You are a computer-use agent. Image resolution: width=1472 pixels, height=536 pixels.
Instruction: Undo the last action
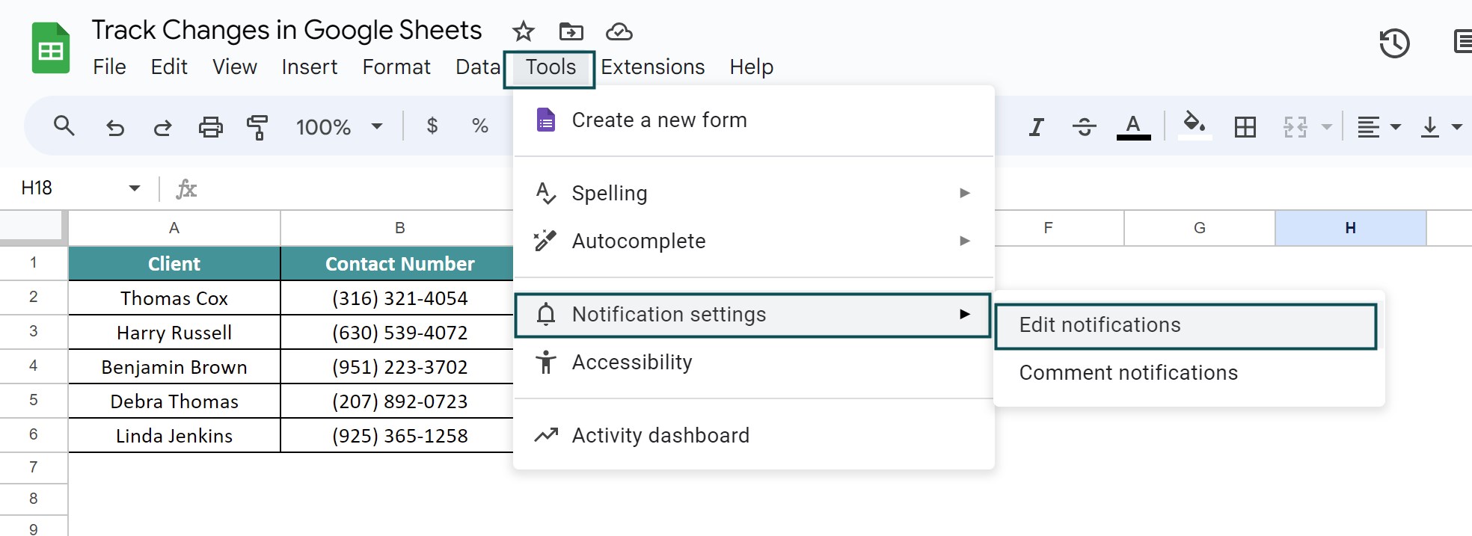tap(115, 128)
